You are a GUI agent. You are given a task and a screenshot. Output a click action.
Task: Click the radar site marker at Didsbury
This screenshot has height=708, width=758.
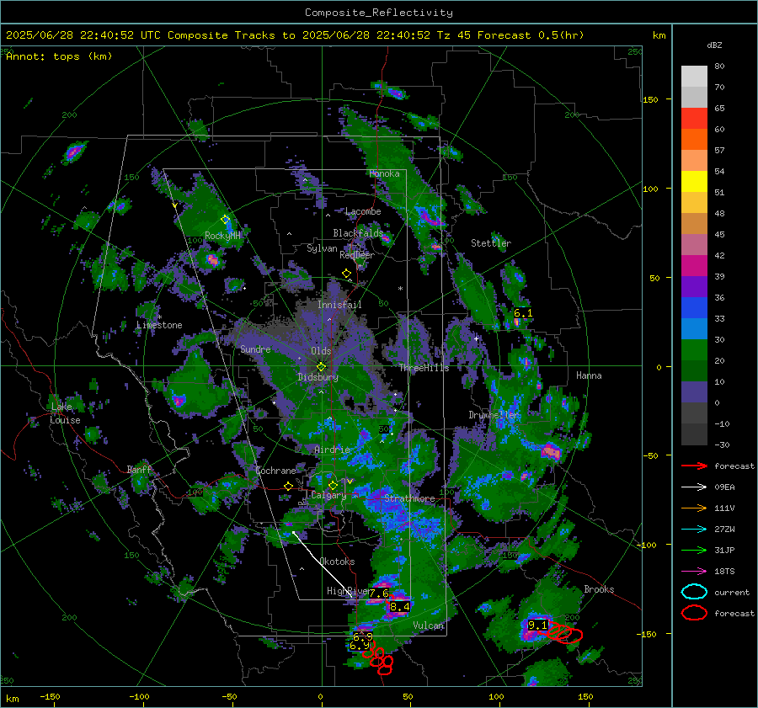(x=321, y=367)
